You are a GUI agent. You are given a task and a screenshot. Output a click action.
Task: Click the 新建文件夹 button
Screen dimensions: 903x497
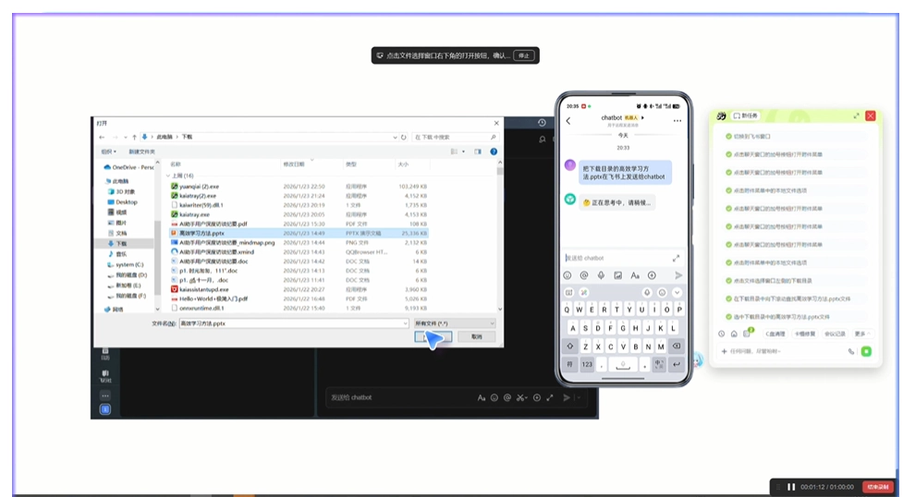pyautogui.click(x=141, y=151)
